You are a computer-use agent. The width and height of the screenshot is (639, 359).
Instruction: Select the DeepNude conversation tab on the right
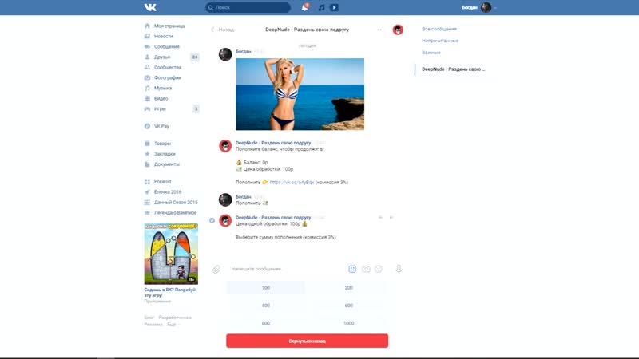tap(453, 69)
